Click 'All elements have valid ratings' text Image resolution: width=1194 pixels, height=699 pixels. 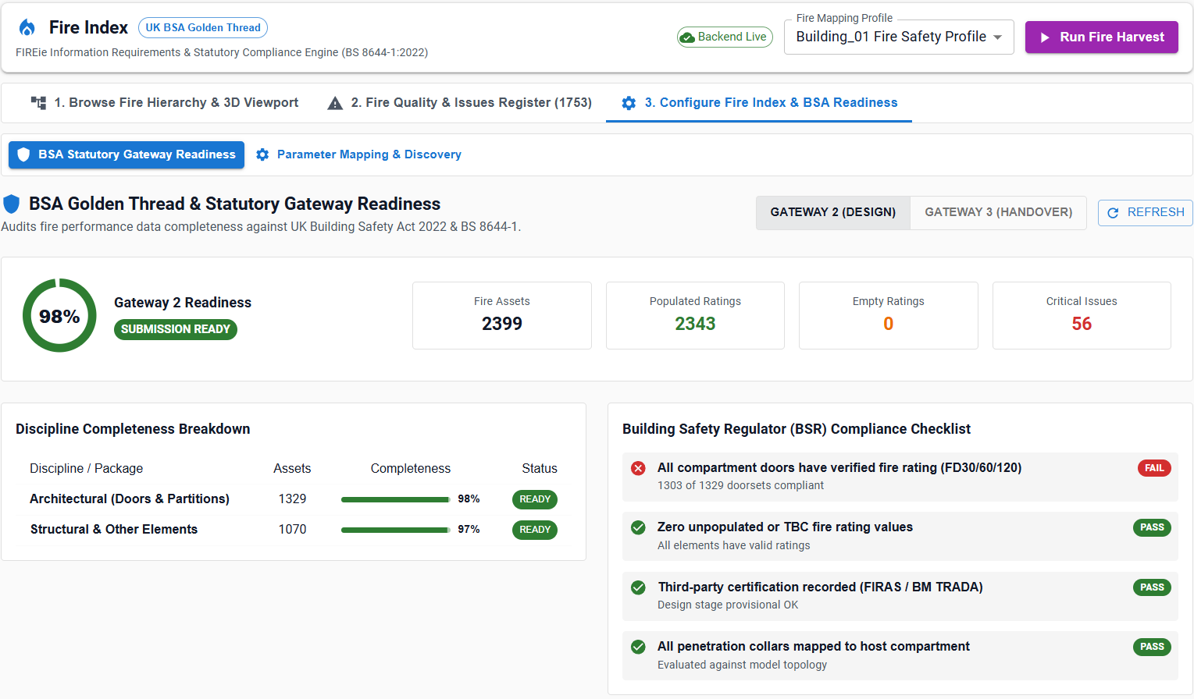click(734, 545)
